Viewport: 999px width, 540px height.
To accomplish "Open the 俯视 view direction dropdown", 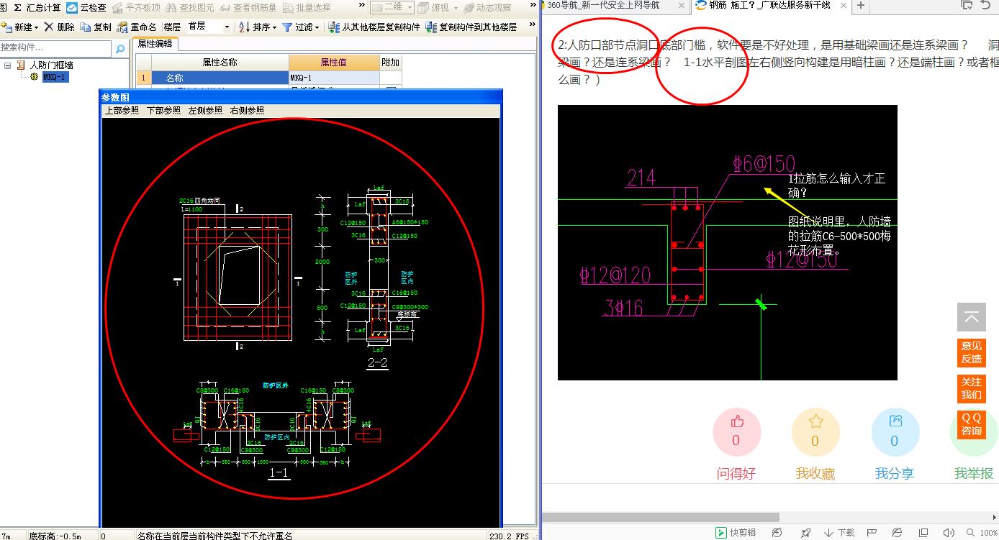I will 438,7.
